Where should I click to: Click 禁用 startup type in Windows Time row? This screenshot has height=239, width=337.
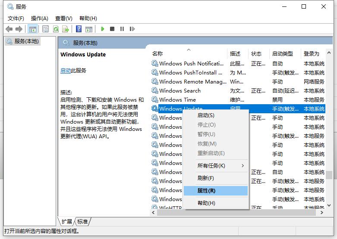click(277, 100)
